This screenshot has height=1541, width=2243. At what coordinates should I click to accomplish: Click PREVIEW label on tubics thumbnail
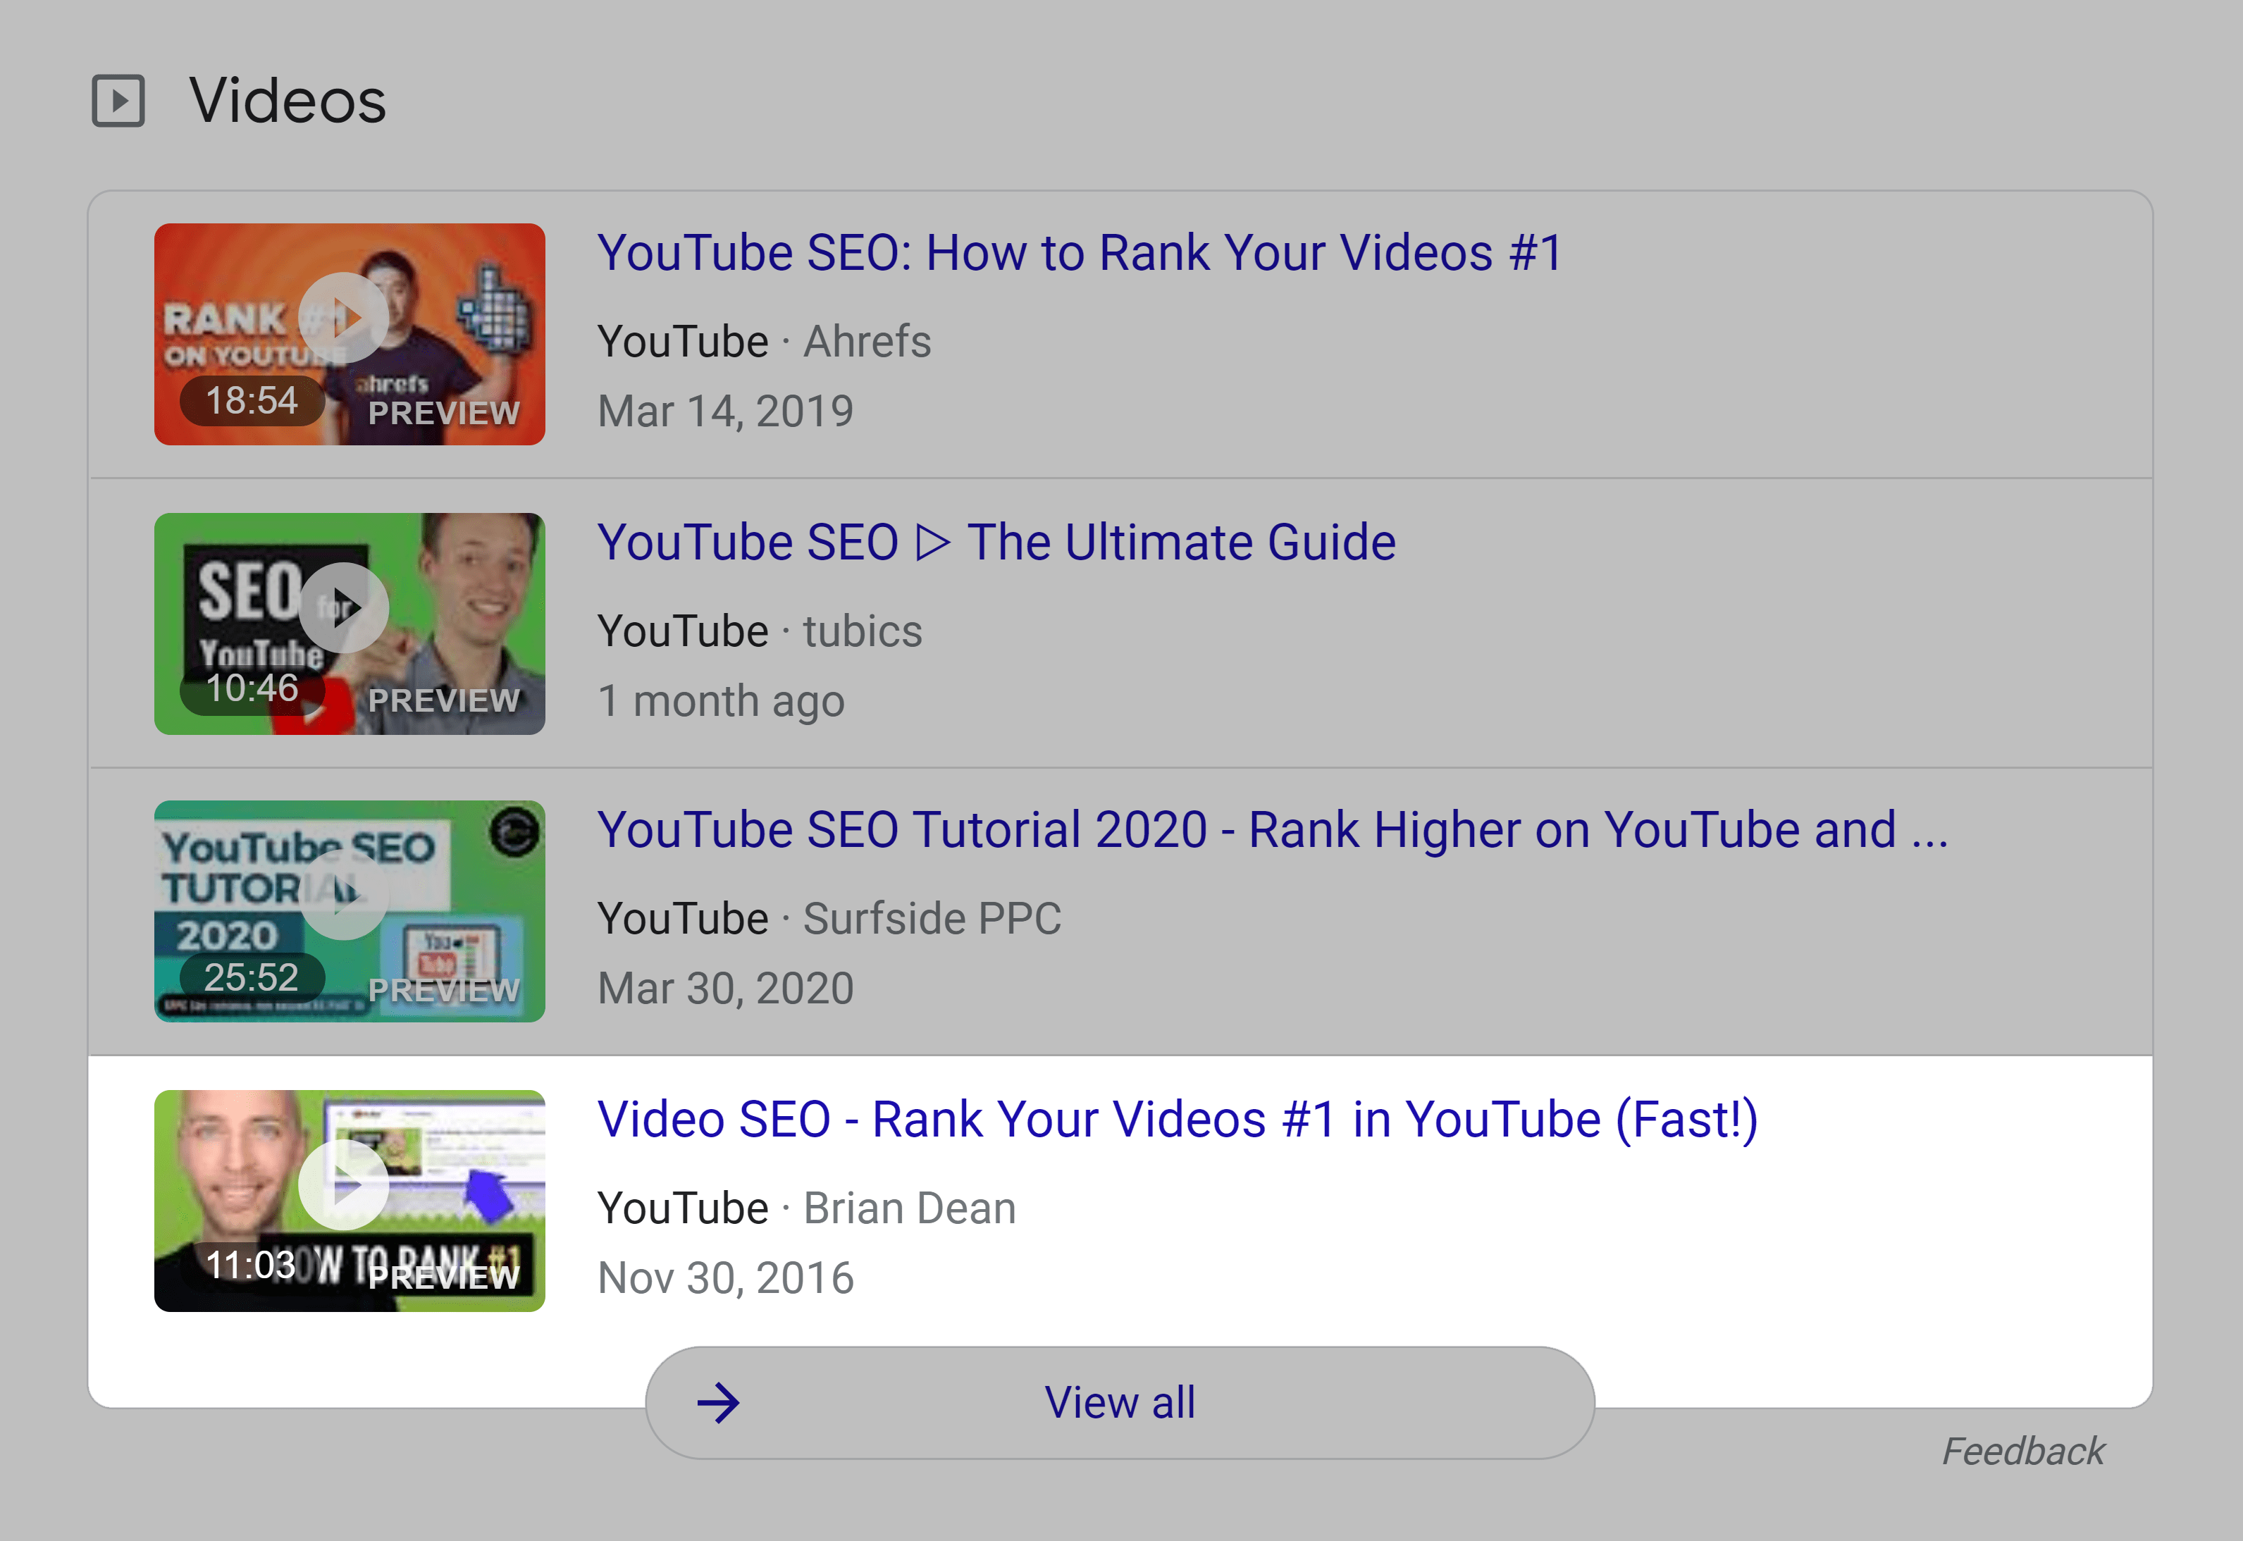coord(444,701)
